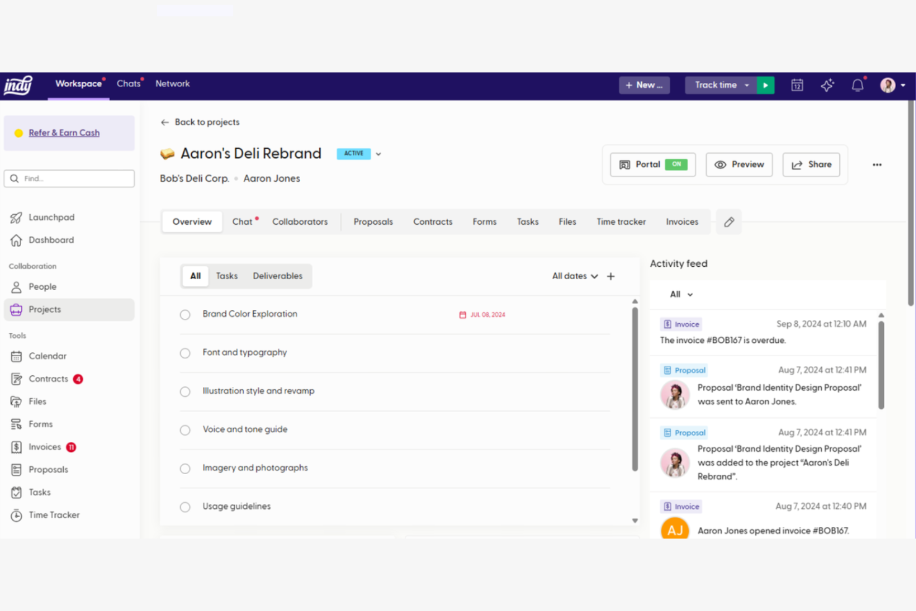Click the Indy logo in the top bar

pos(18,85)
